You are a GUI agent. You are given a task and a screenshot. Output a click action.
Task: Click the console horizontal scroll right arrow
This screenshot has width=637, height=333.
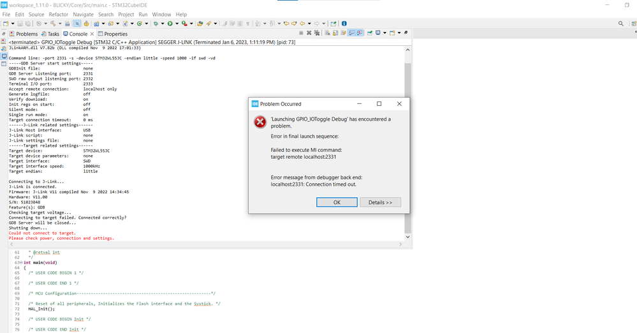point(400,244)
